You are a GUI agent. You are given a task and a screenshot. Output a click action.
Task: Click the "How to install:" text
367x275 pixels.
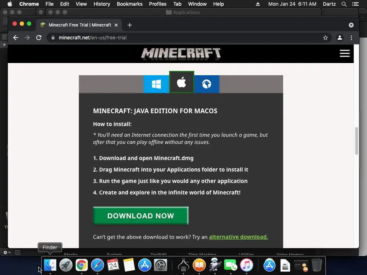click(x=112, y=124)
